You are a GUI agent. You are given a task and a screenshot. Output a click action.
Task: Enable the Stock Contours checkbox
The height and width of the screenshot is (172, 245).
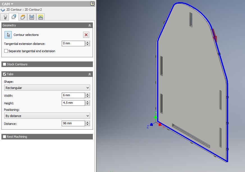pos(4,64)
